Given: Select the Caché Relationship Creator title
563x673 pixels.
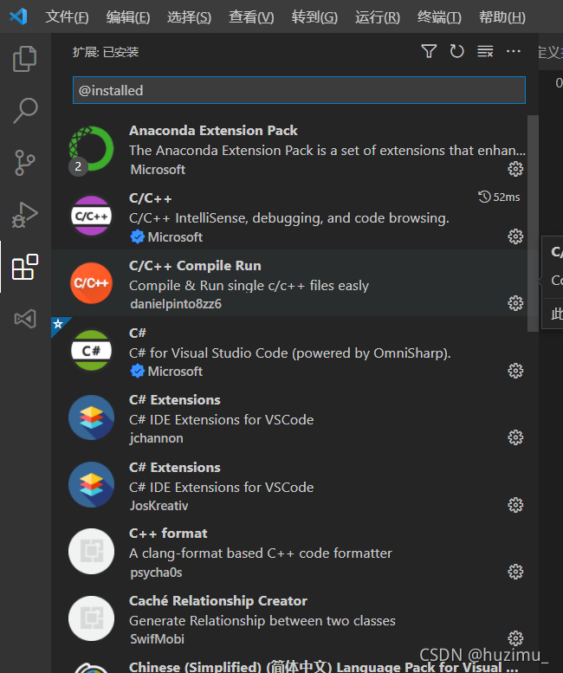Looking at the screenshot, I should pos(218,601).
